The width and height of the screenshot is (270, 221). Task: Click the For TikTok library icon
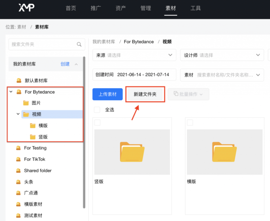point(18,159)
